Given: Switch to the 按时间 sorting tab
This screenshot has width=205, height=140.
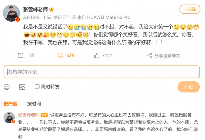Looking at the screenshot, I should (x=34, y=104).
